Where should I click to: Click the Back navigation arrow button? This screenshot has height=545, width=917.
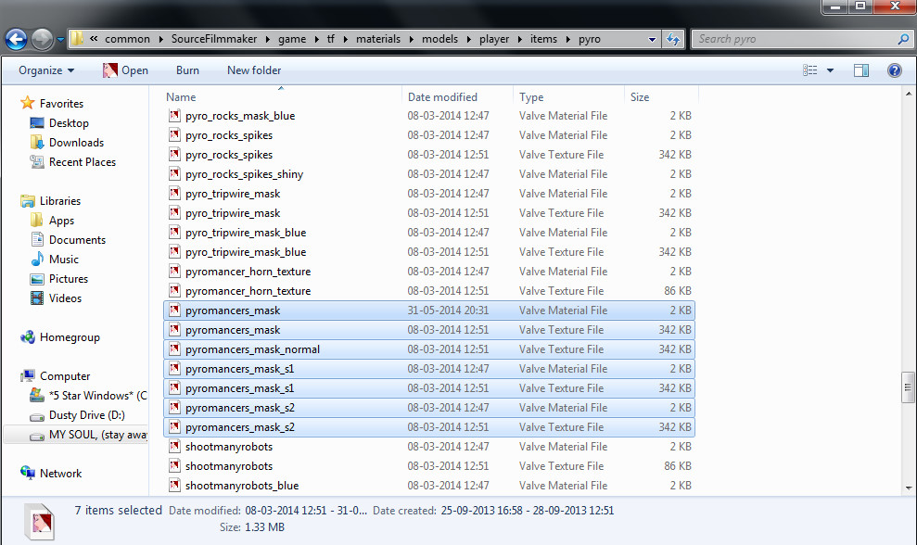(16, 39)
